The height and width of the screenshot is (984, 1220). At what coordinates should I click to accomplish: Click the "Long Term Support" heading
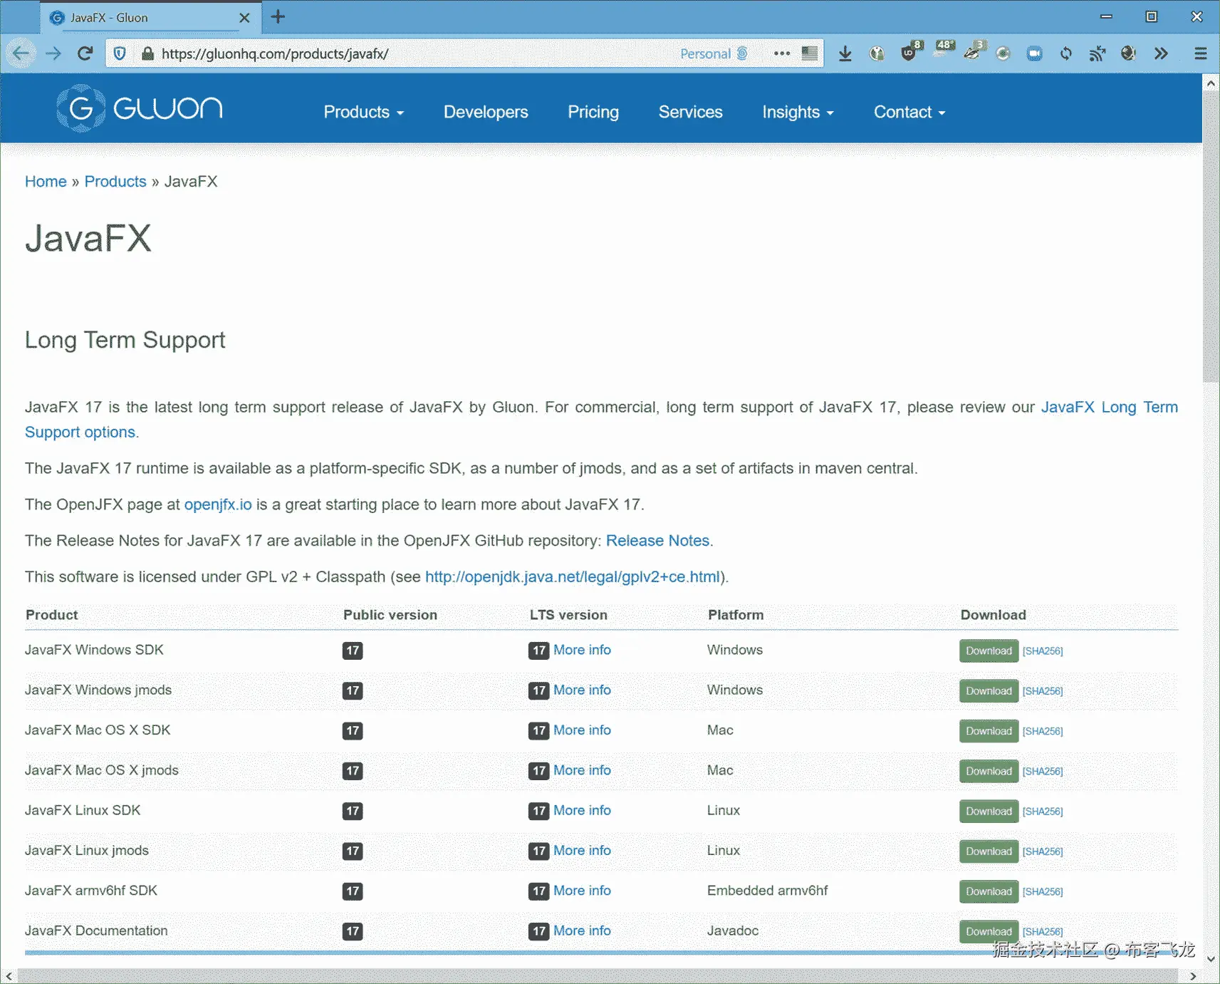(125, 340)
